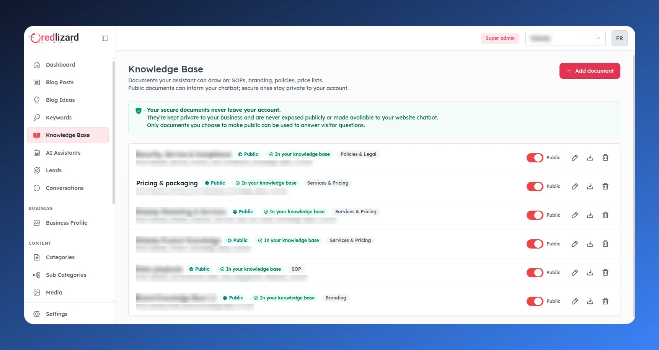Viewport: 659px width, 350px height.
Task: Edit the Branding document row
Action: point(575,301)
